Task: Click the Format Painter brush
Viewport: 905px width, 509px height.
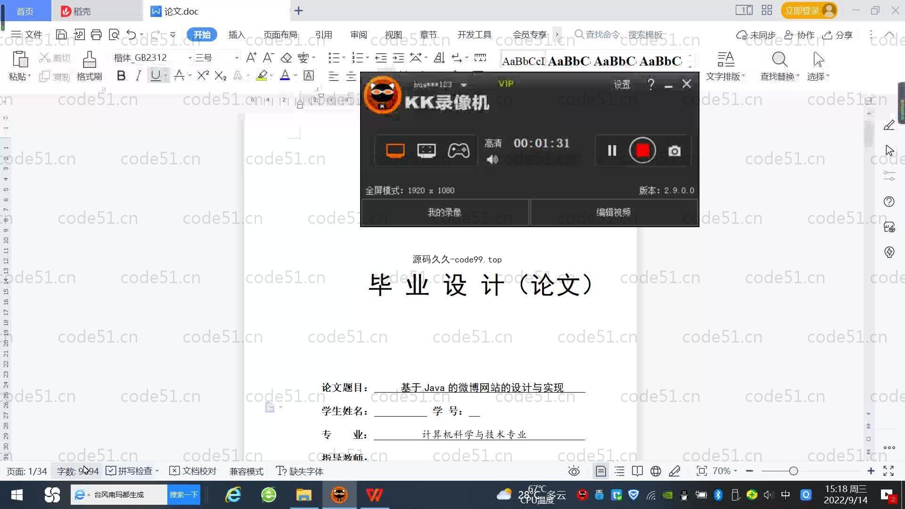Action: tap(89, 66)
